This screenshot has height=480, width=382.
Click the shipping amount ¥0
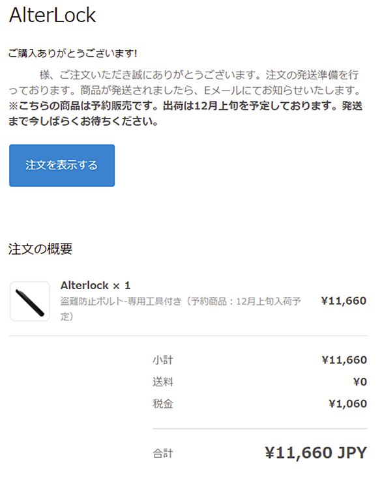[360, 382]
